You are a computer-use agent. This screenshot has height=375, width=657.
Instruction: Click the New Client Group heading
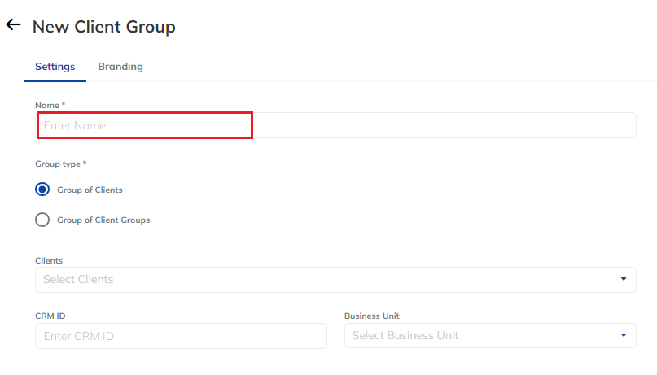pos(104,26)
